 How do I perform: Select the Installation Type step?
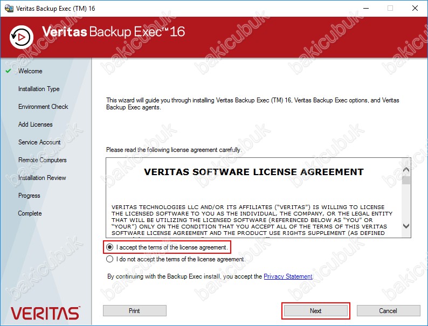click(39, 89)
